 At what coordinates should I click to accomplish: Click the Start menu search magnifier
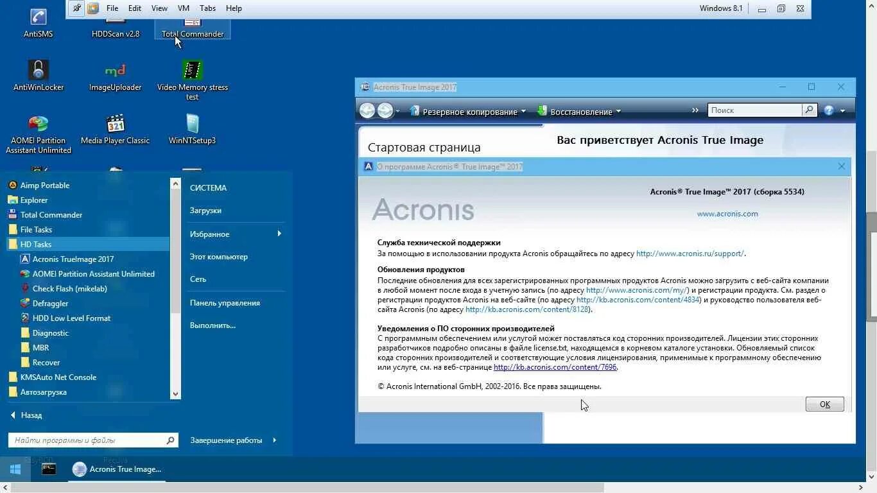point(170,440)
